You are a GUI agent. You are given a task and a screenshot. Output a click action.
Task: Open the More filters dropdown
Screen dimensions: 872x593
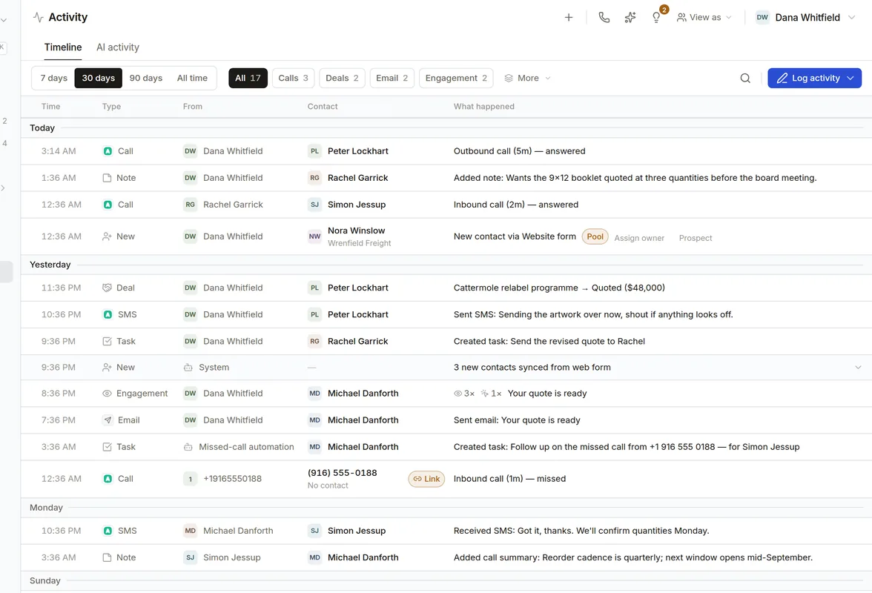pos(527,79)
